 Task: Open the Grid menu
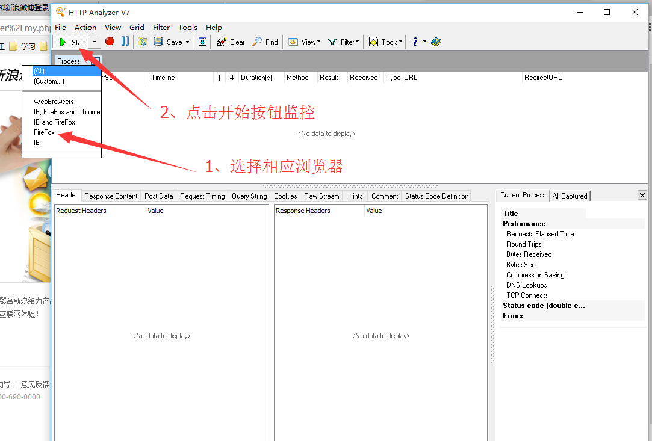click(137, 28)
